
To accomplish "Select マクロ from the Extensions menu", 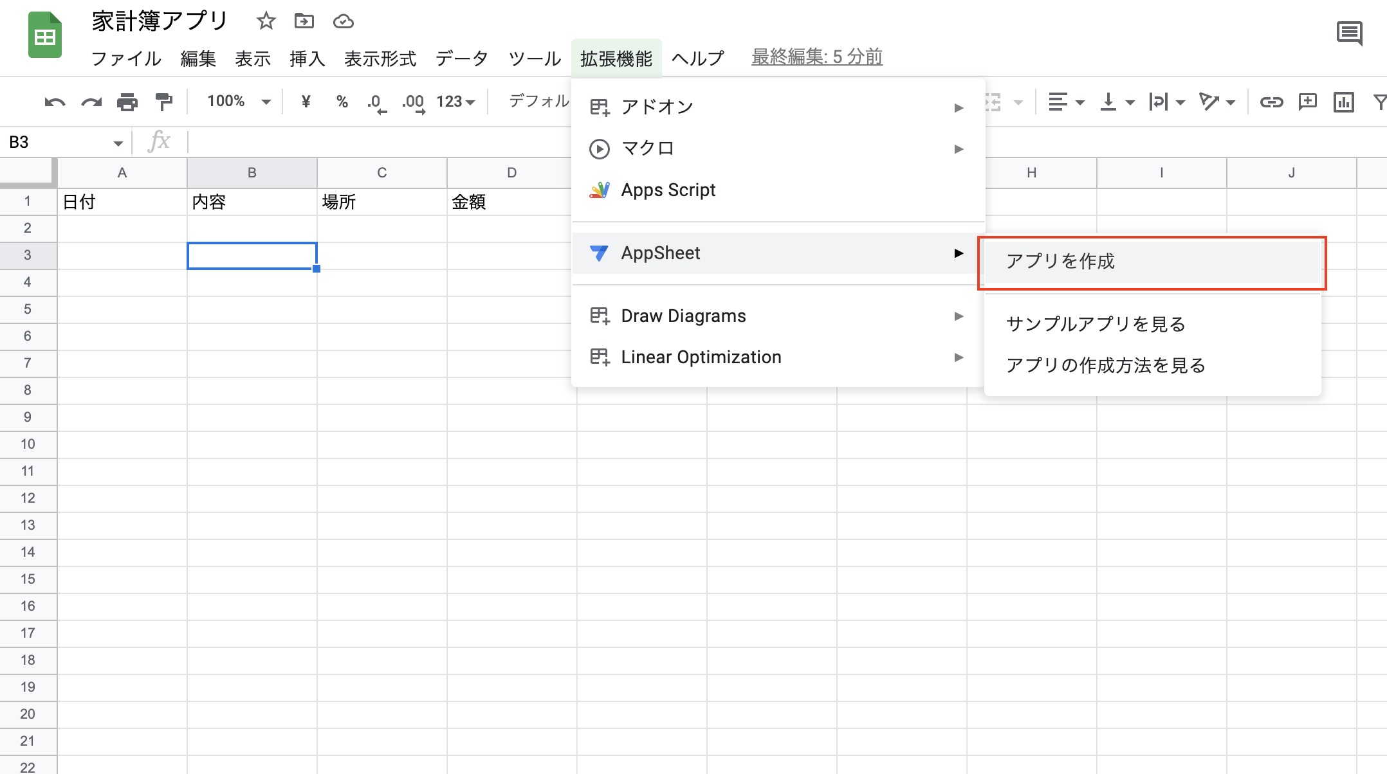I will click(x=647, y=148).
